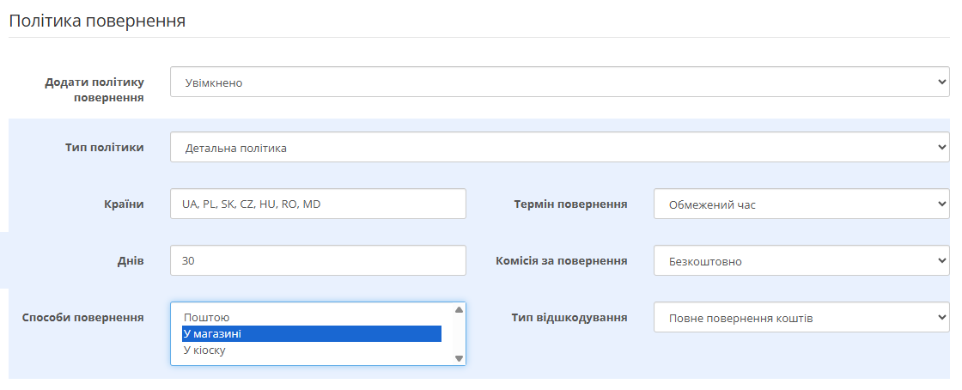
Task: Click the 'Тип політики' label text
Action: 104,147
